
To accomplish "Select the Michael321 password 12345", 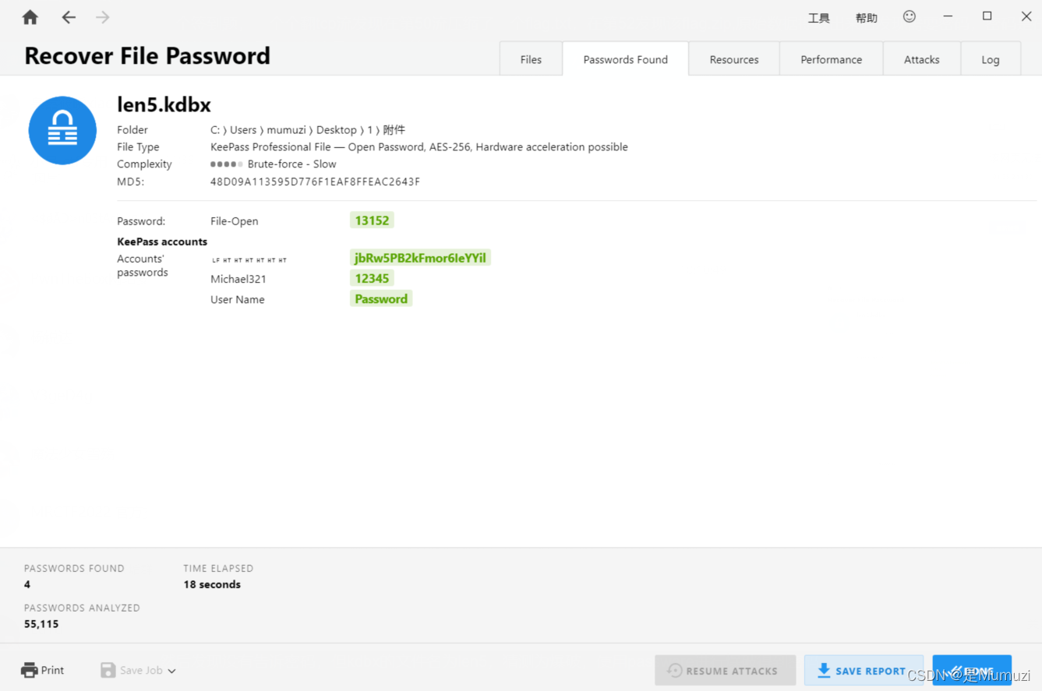I will pos(372,278).
